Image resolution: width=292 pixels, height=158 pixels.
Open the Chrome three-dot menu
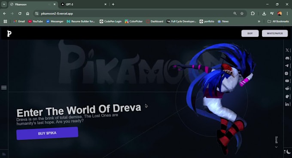287,13
